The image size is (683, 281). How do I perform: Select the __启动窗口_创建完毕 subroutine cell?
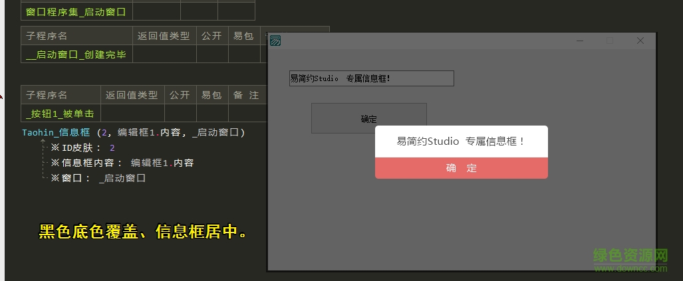(x=76, y=54)
